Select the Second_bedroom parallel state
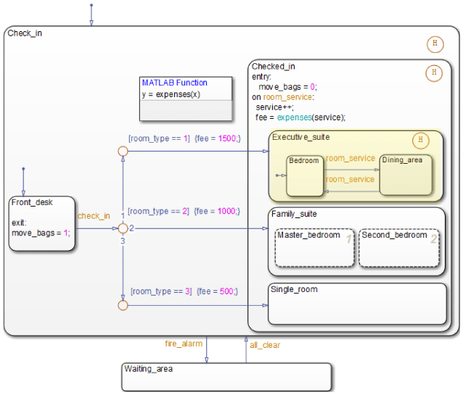This screenshot has width=463, height=395. 399,249
